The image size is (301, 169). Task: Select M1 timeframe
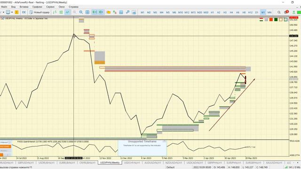click(143, 12)
